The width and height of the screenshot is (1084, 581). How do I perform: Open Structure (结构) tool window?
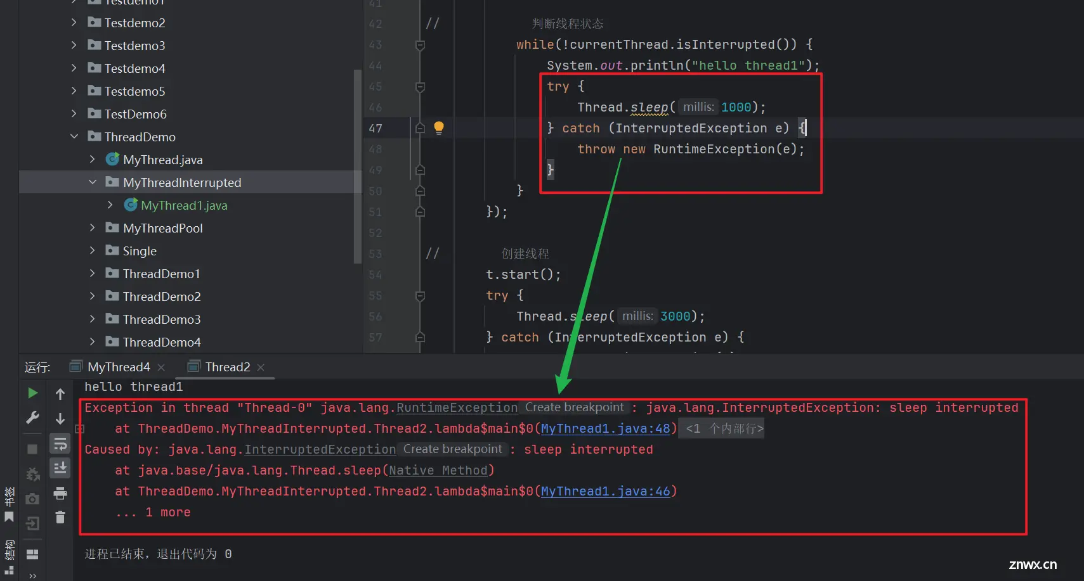pyautogui.click(x=9, y=556)
